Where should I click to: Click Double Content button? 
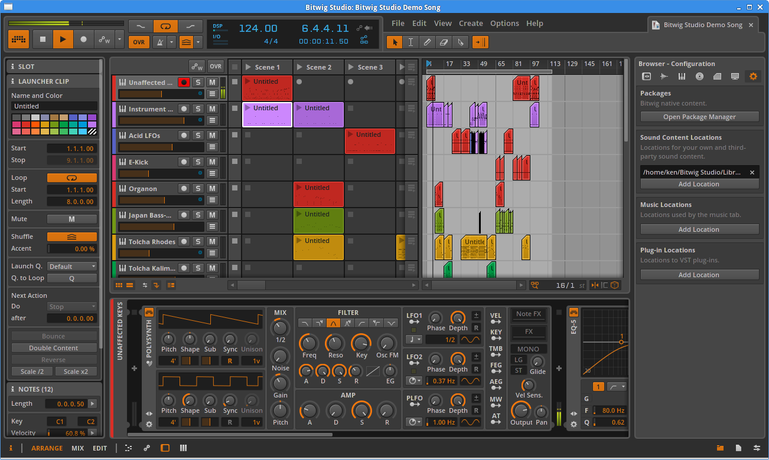(54, 348)
